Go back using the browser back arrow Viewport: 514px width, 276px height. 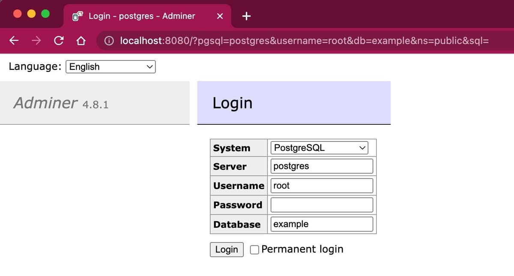[x=14, y=41]
